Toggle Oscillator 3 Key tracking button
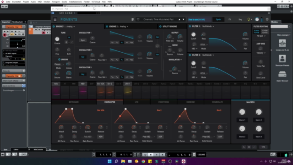 tap(83, 74)
